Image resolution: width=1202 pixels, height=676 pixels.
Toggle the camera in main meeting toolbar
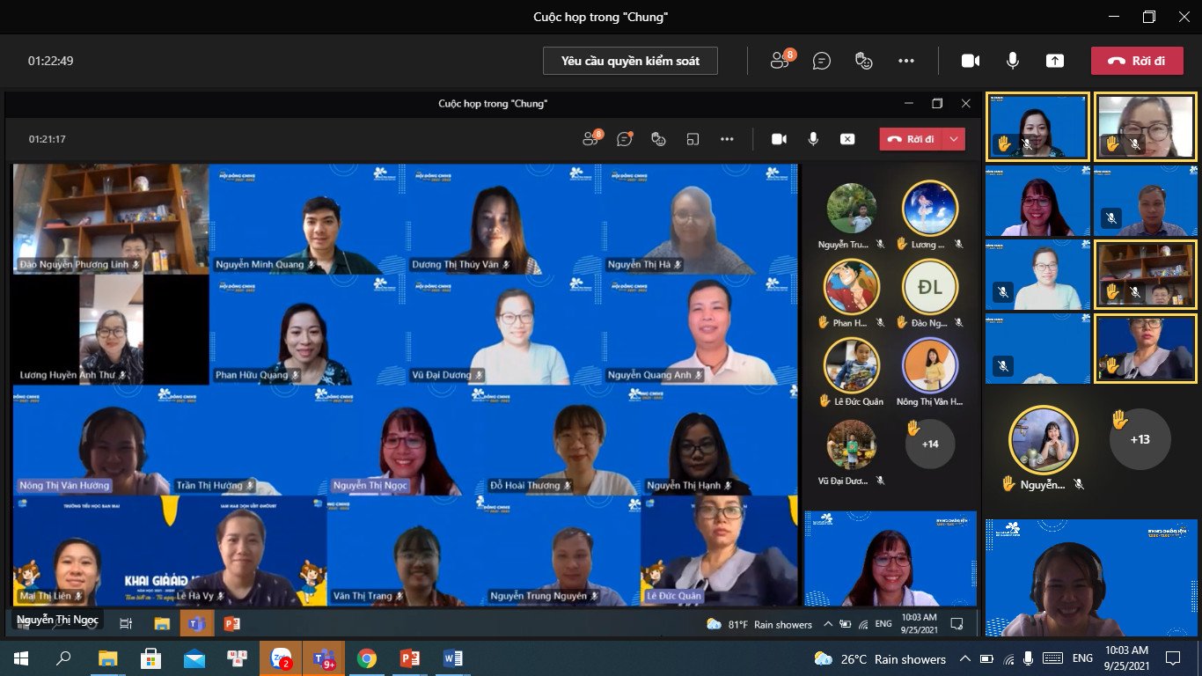[970, 60]
